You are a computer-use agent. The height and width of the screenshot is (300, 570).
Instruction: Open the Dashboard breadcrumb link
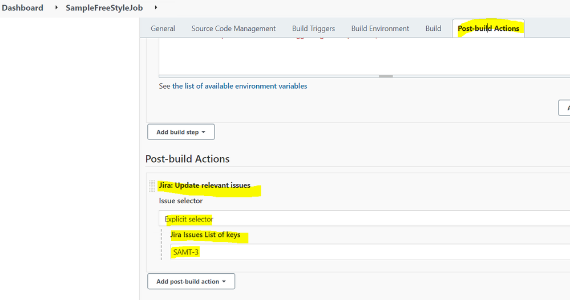point(23,7)
